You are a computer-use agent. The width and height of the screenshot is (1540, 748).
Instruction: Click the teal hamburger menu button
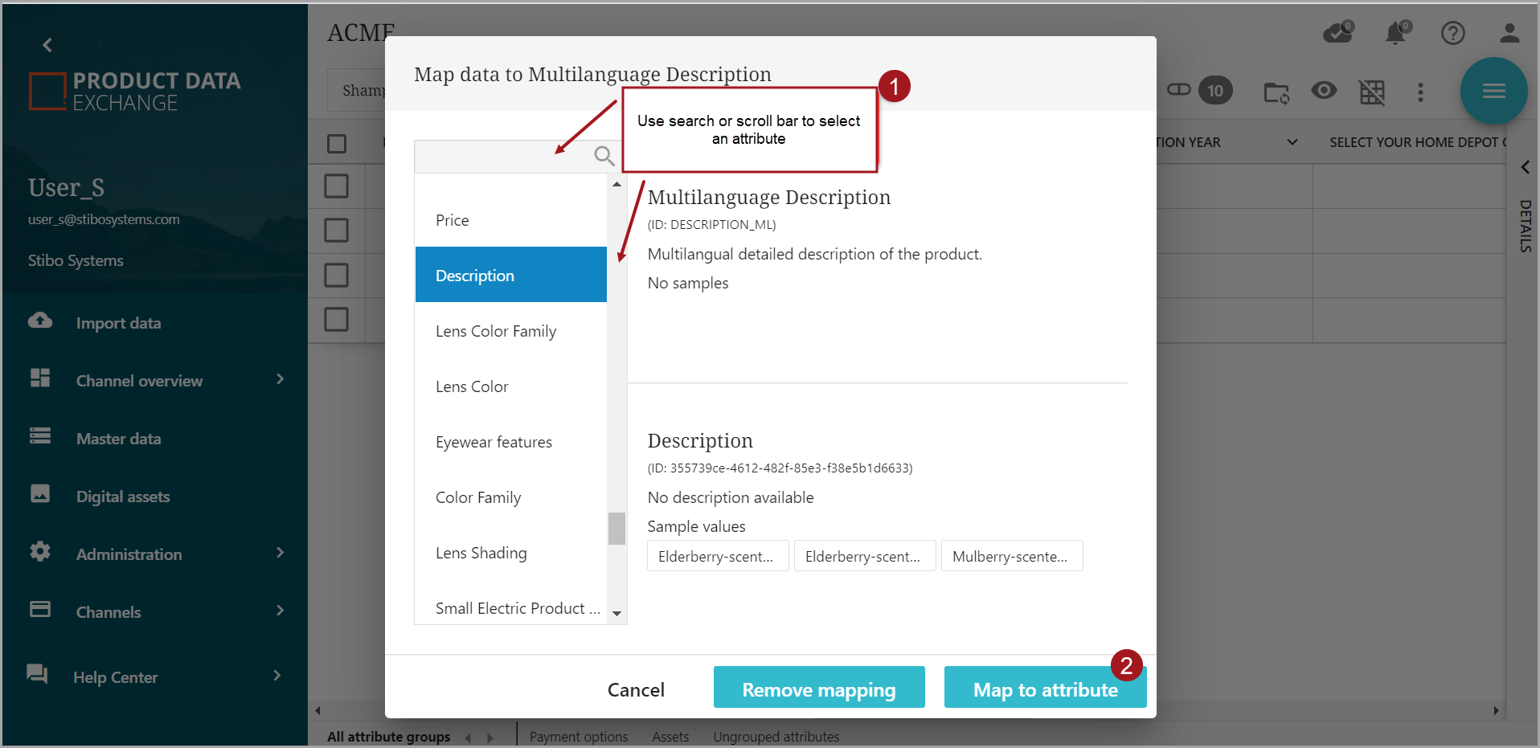coord(1493,91)
